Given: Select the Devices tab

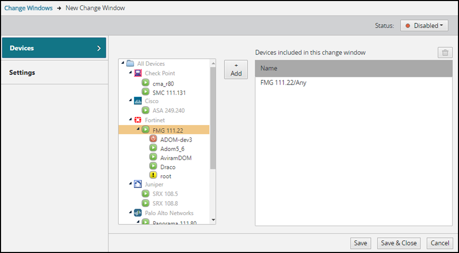Looking at the screenshot, I should click(54, 48).
